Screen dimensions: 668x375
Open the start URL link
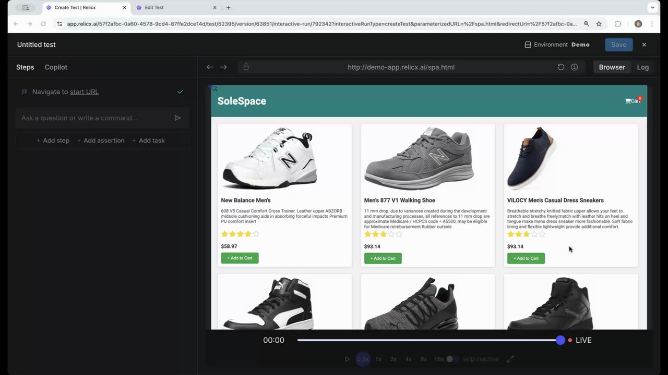[x=84, y=92]
